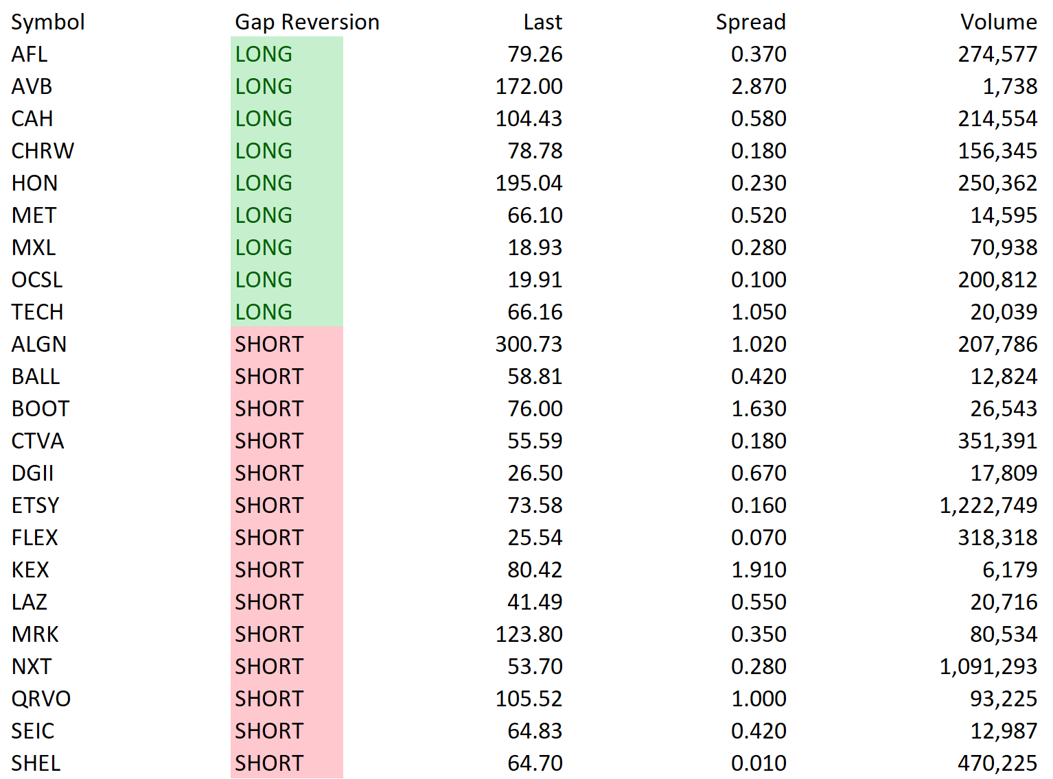Select the BOOT symbol cell

point(40,409)
